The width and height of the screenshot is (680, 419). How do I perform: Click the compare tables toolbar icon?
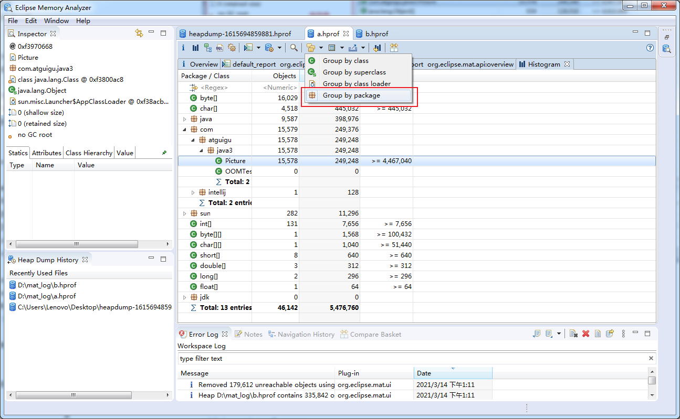pos(394,48)
